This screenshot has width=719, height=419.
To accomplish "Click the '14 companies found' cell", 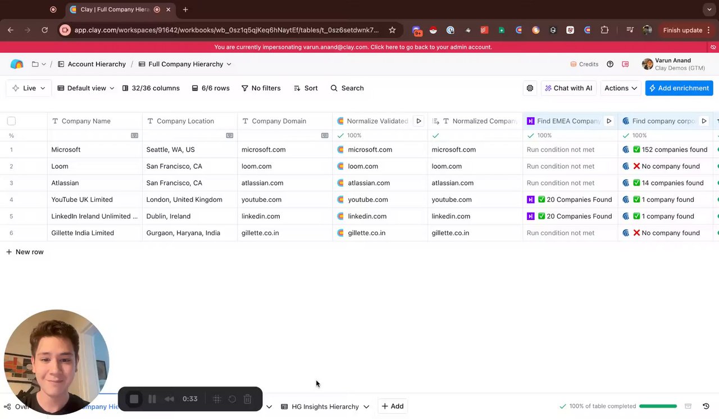I will [666, 183].
